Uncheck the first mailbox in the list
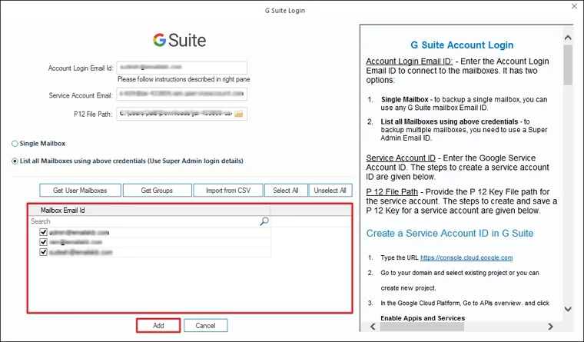Viewport: 584px width, 342px height. coord(44,232)
